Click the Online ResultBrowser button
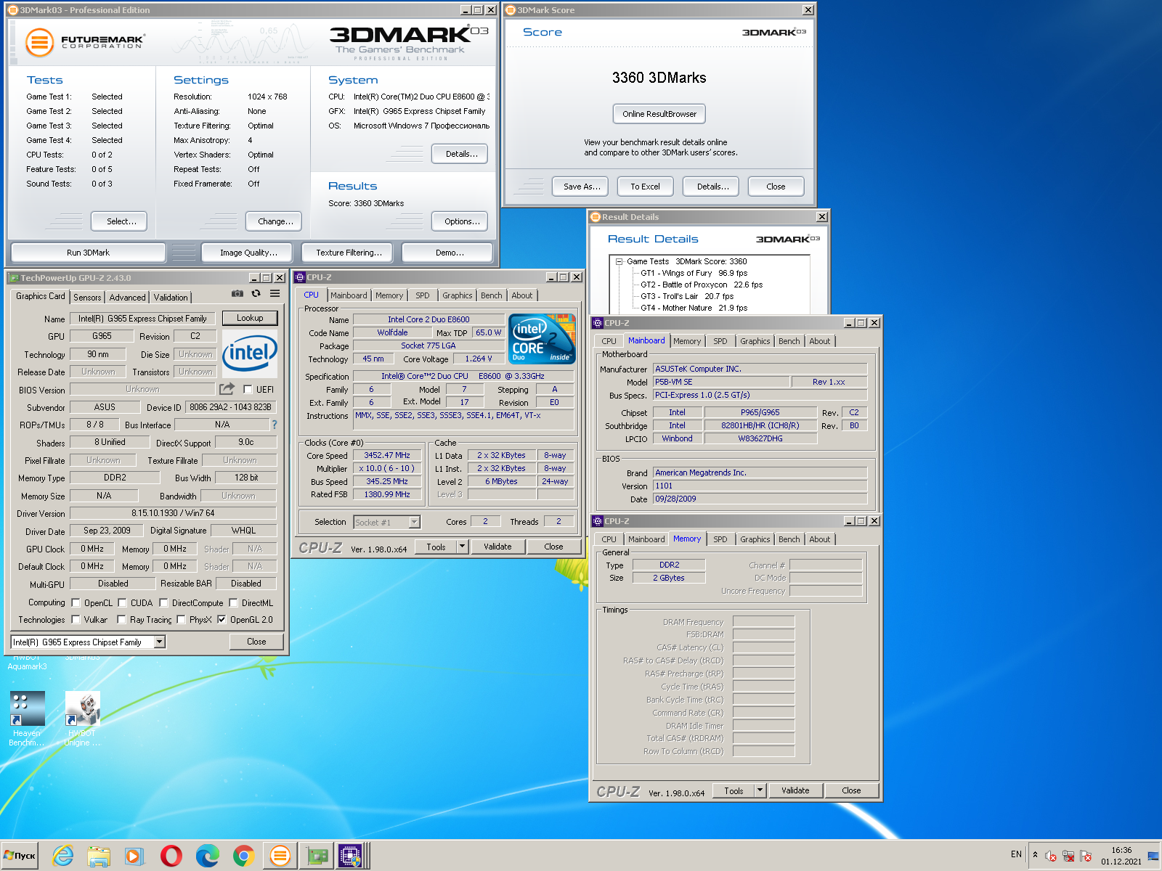 tap(659, 114)
